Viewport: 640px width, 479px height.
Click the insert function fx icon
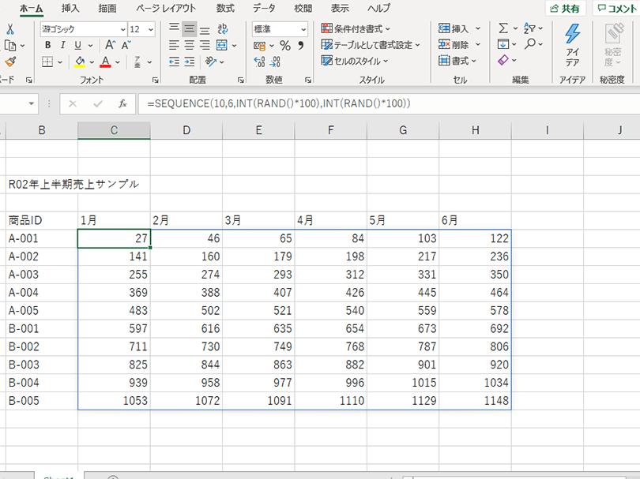(x=122, y=103)
